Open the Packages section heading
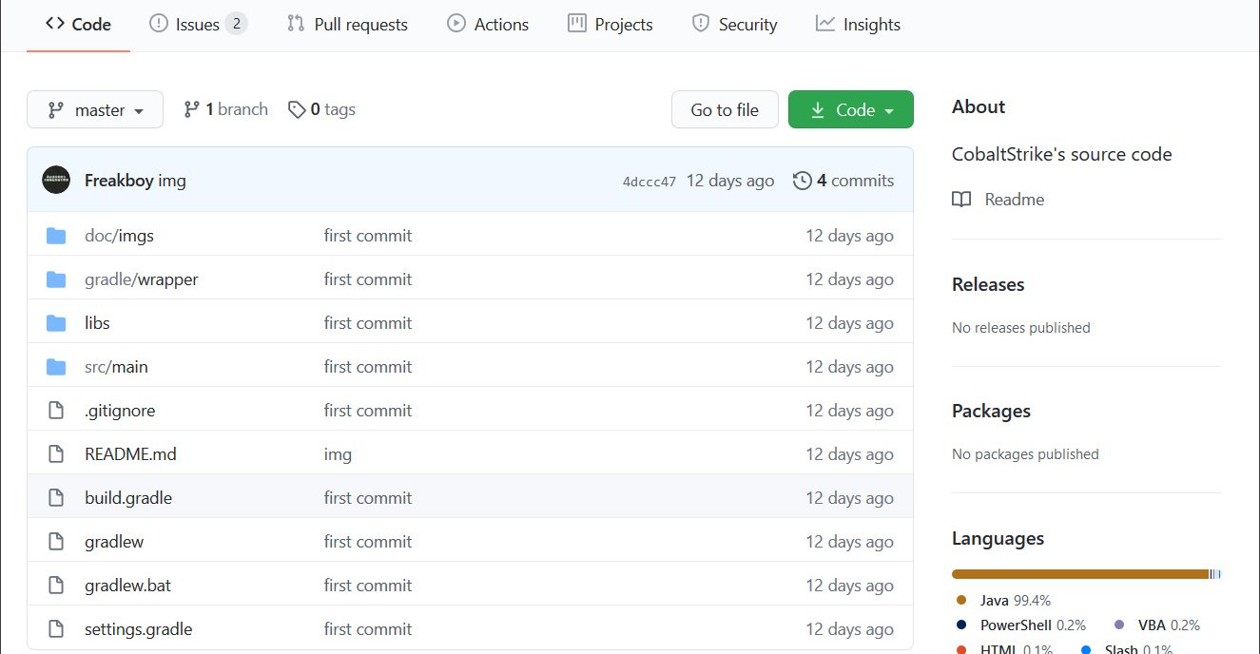 pyautogui.click(x=991, y=411)
